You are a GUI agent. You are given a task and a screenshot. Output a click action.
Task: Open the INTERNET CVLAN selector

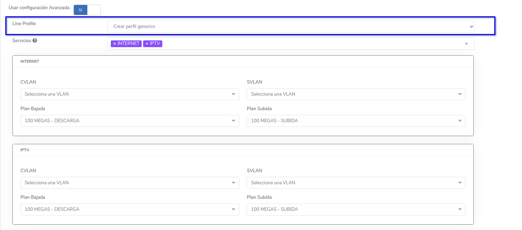pyautogui.click(x=130, y=94)
